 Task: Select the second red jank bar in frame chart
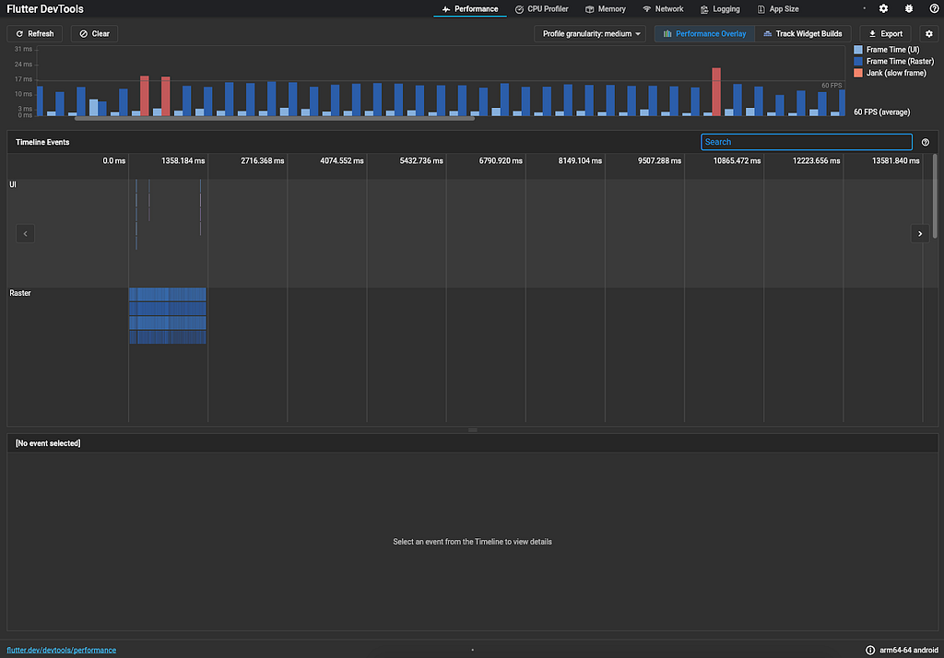coord(166,97)
